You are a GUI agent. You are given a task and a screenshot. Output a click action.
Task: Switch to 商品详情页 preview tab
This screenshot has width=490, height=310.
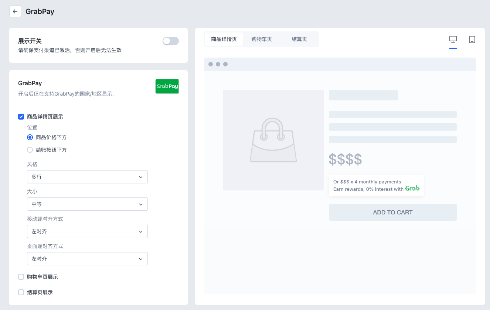coord(224,39)
